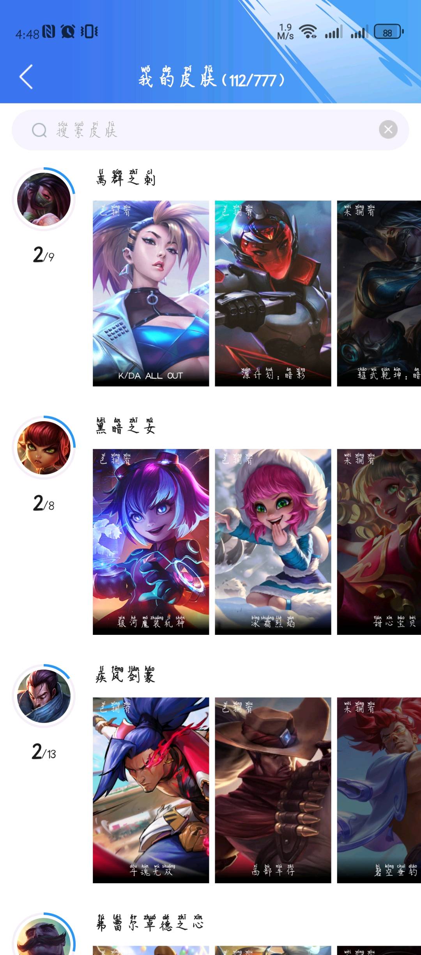Image resolution: width=421 pixels, height=955 pixels.
Task: Select the 西部牛仔 Yasuo skin
Action: (x=273, y=790)
